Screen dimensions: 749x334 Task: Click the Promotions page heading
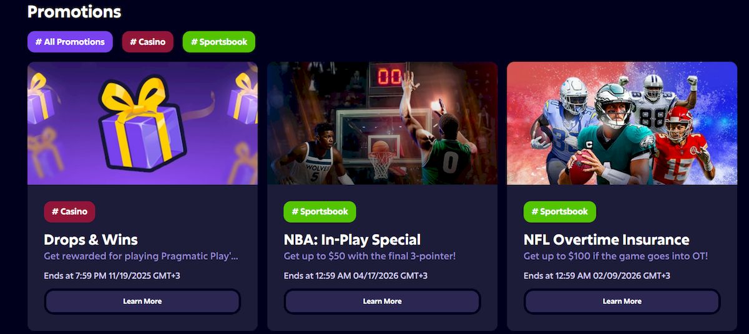[x=74, y=11]
